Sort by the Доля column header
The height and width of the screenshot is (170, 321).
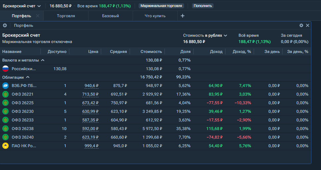pos(185,52)
